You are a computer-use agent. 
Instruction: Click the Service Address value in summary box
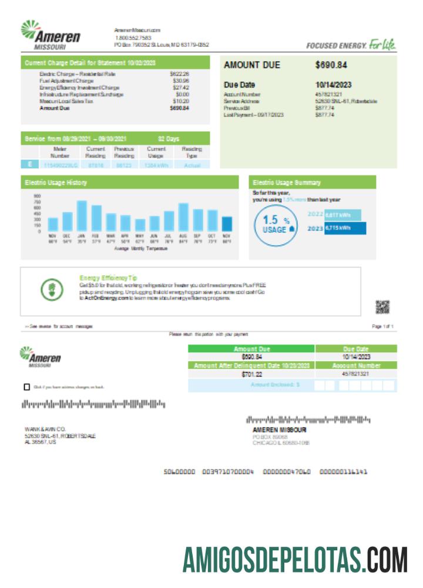pyautogui.click(x=346, y=101)
